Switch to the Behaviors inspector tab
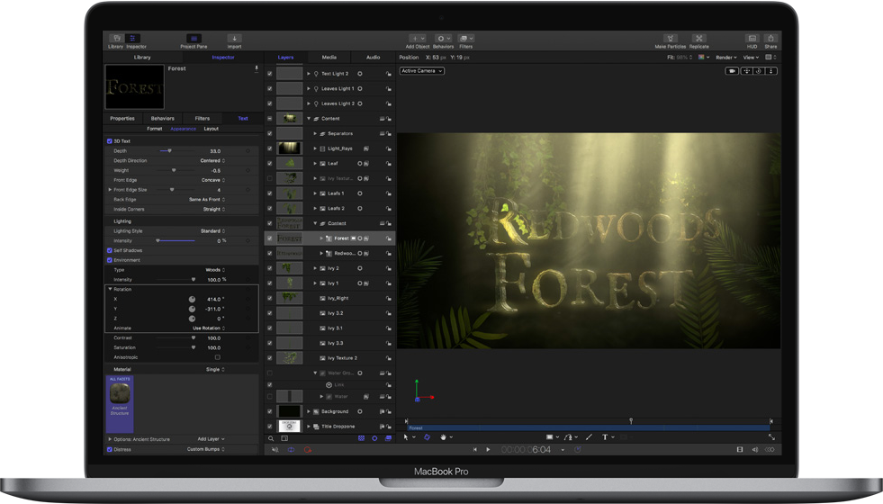 click(162, 118)
